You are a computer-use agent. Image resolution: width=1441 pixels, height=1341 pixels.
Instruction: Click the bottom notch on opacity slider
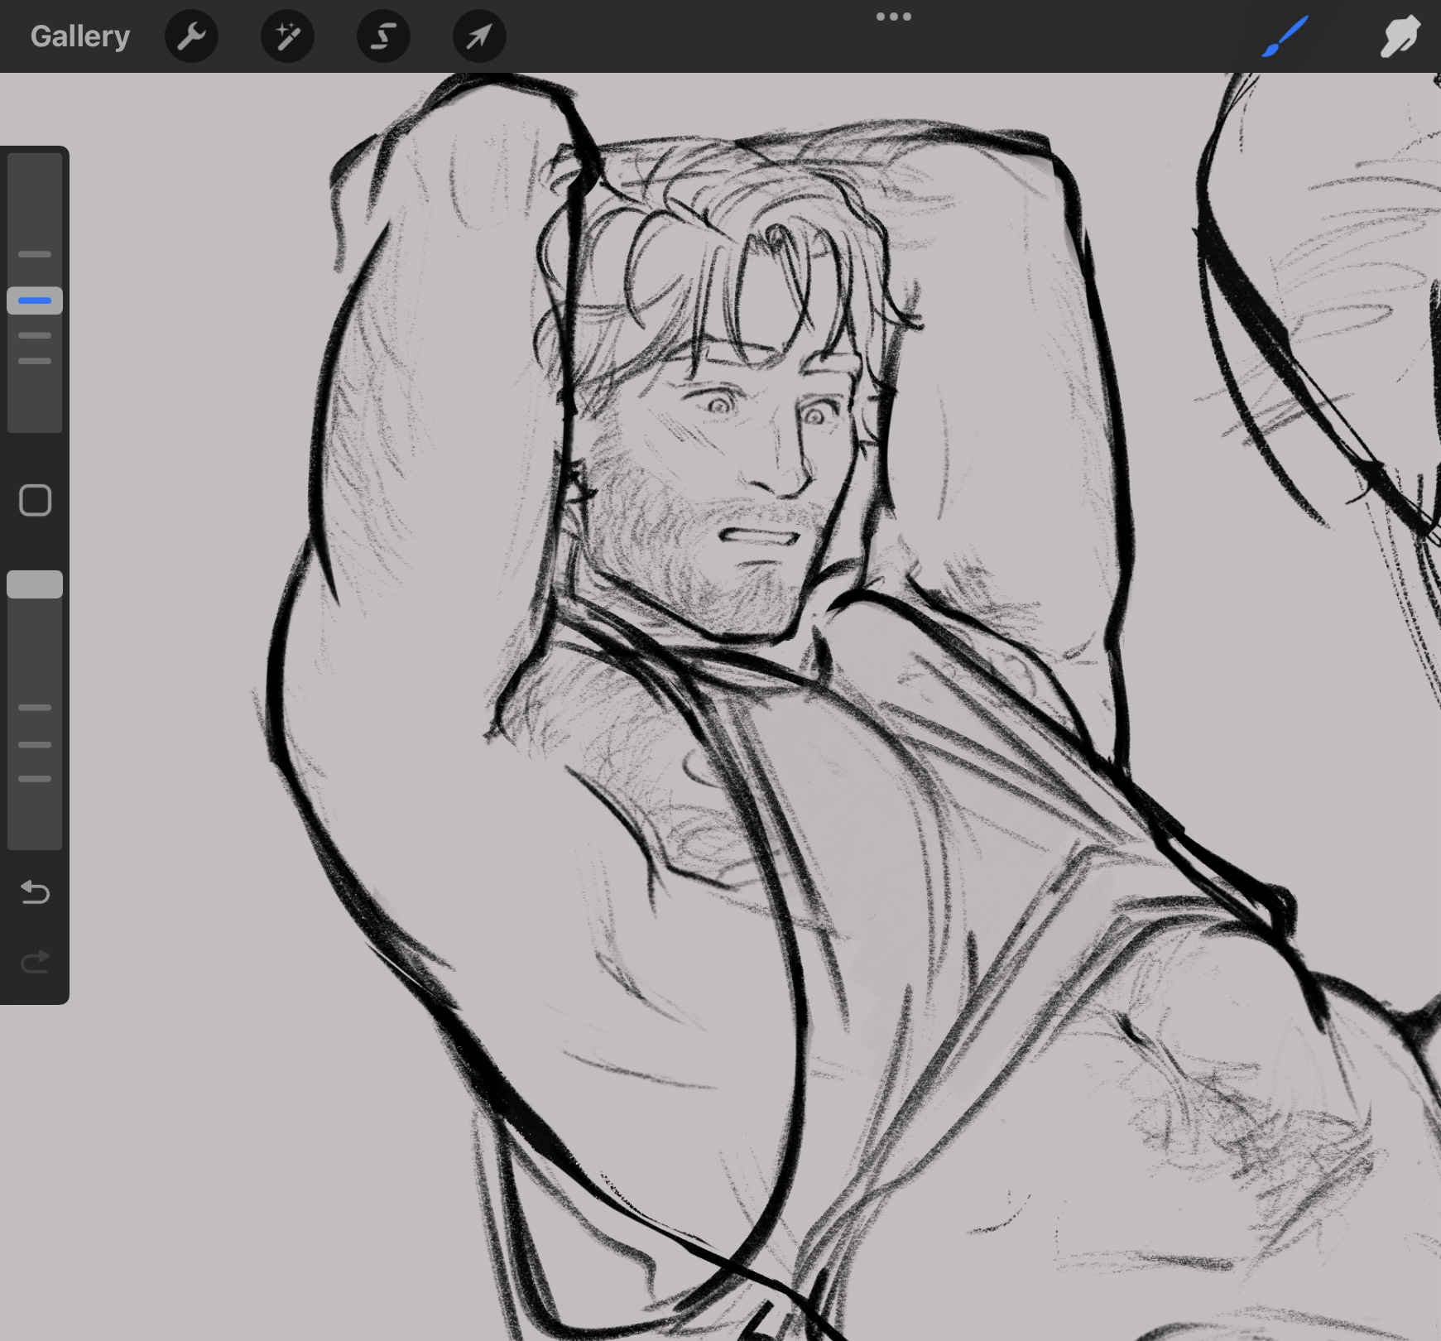pyautogui.click(x=35, y=779)
